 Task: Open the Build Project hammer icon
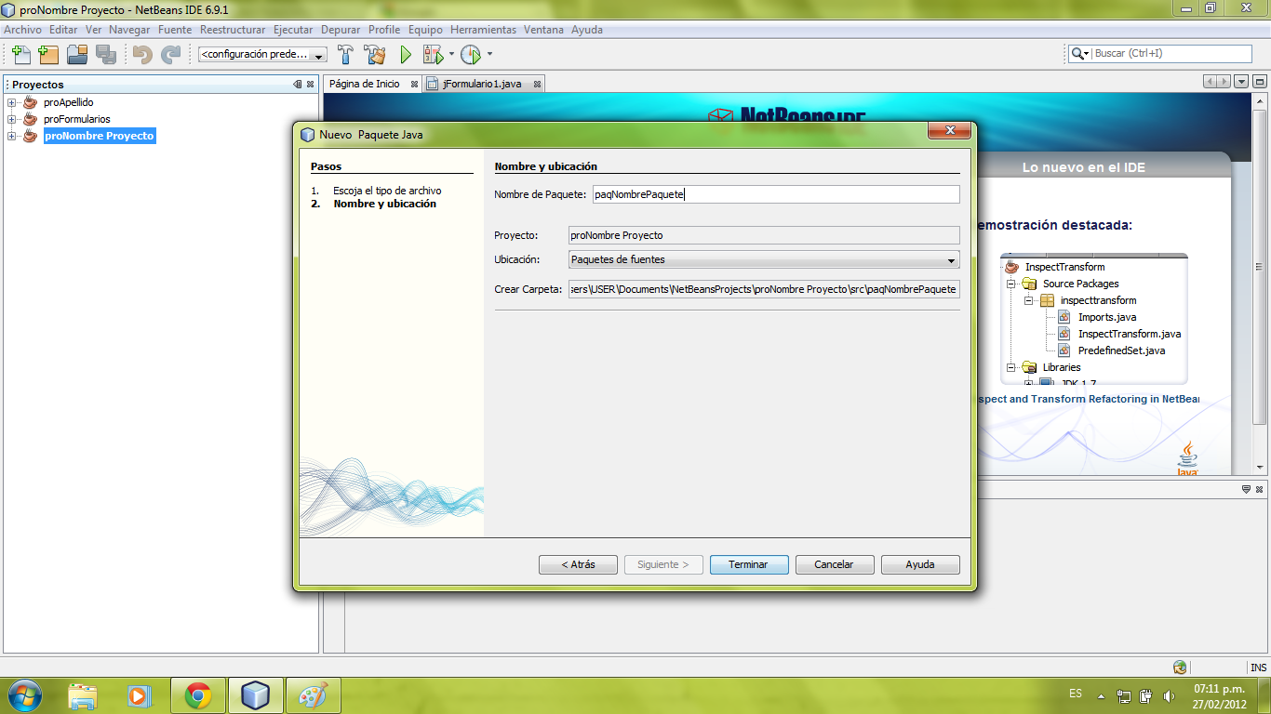[x=345, y=54]
